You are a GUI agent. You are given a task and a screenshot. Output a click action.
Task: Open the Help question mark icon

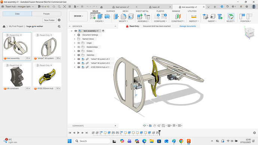pyautogui.click(x=247, y=7)
